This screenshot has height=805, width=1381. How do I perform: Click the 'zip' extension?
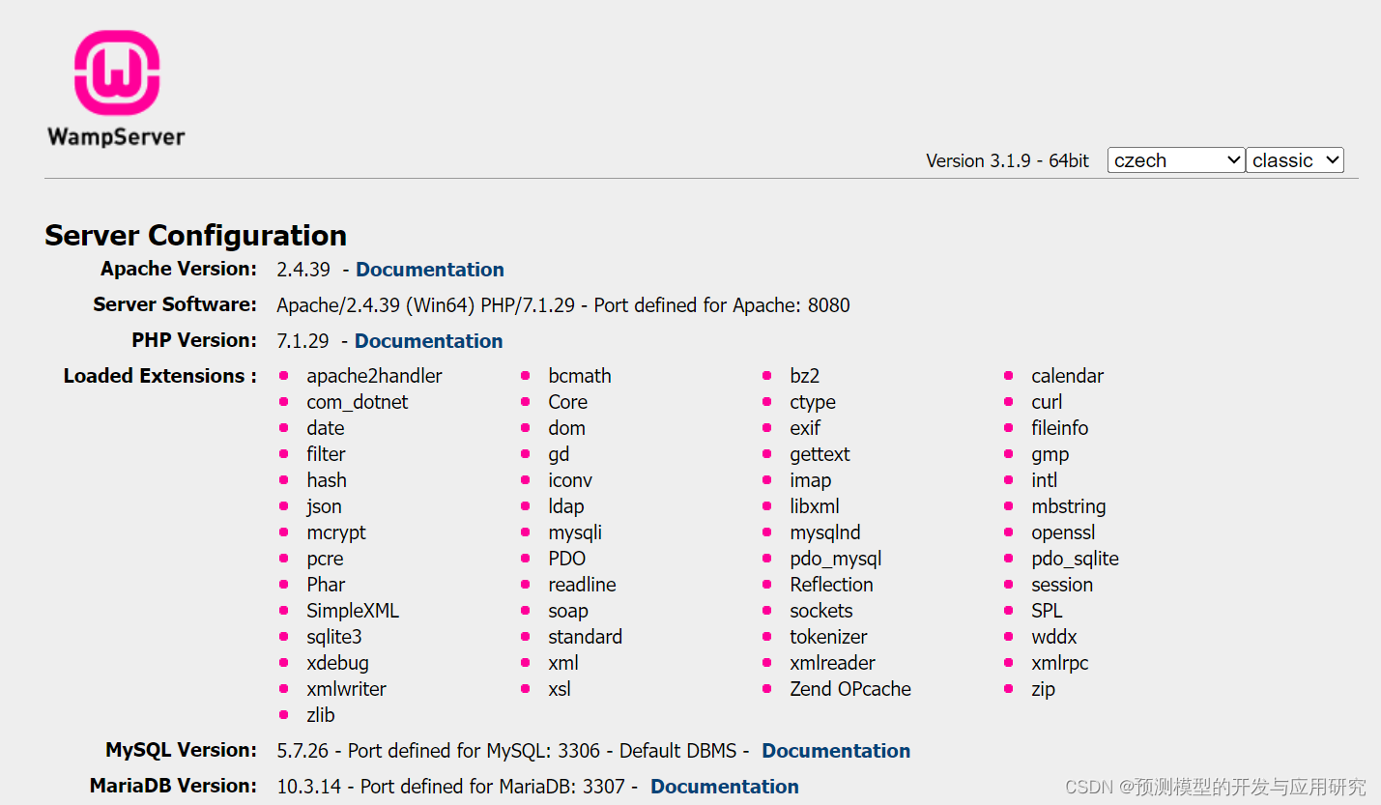(x=1043, y=689)
